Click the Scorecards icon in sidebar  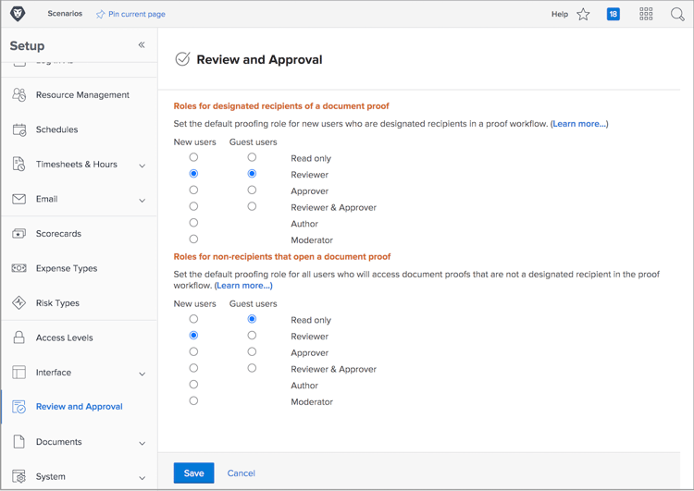click(19, 234)
